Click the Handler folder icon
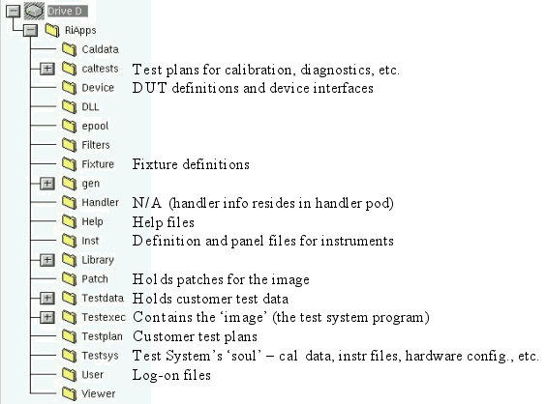The height and width of the screenshot is (404, 547). pos(69,202)
